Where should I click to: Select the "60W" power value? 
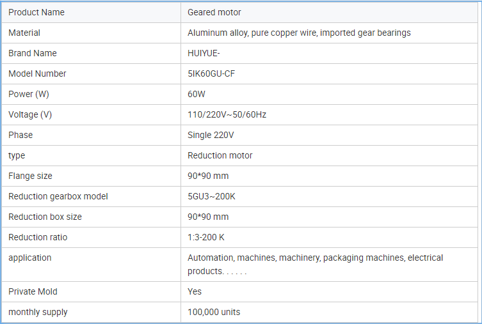[x=196, y=94]
